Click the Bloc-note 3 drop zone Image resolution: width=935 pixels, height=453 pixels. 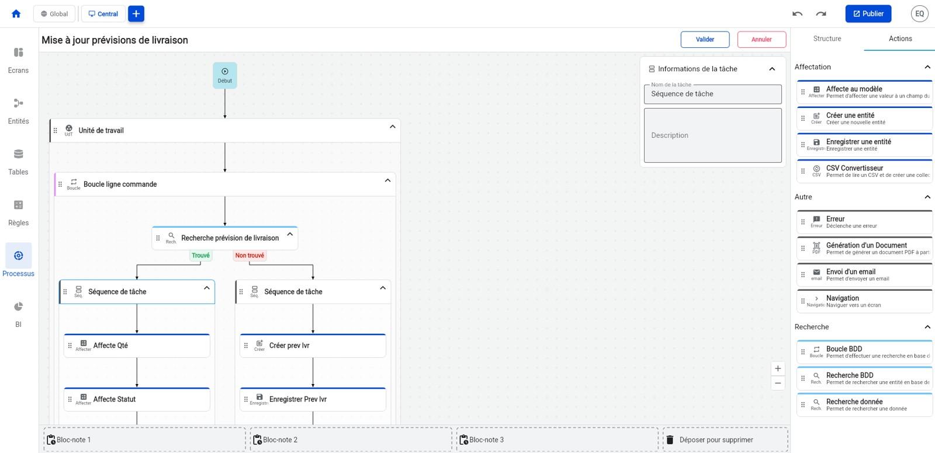point(557,440)
